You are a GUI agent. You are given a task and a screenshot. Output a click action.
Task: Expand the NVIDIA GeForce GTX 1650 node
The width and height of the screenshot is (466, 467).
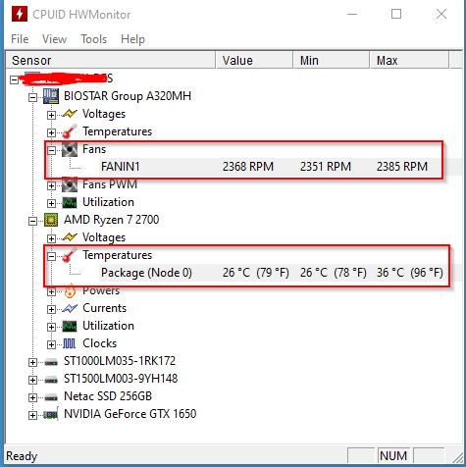[x=32, y=415]
